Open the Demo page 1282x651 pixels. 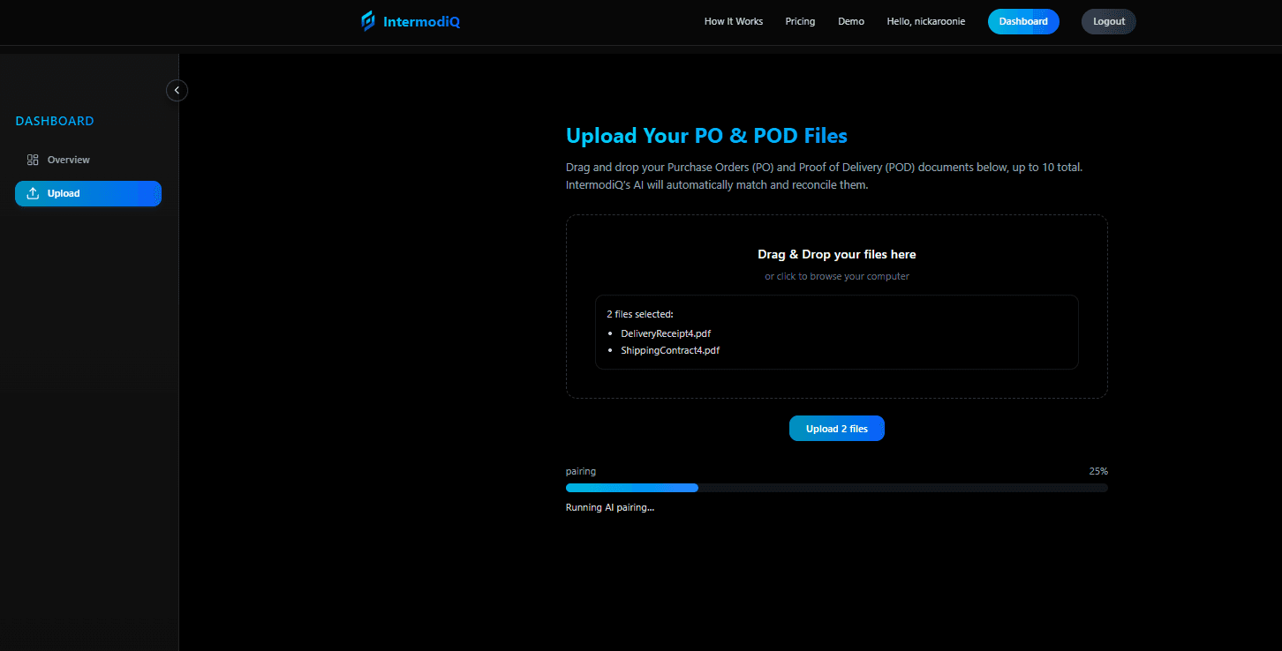(850, 20)
